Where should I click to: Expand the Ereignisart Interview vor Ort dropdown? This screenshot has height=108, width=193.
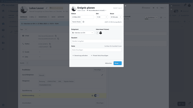click(83, 33)
